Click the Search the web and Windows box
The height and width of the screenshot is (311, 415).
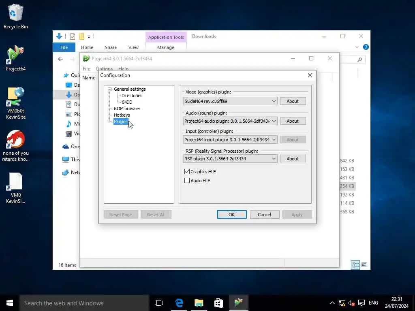coord(84,303)
